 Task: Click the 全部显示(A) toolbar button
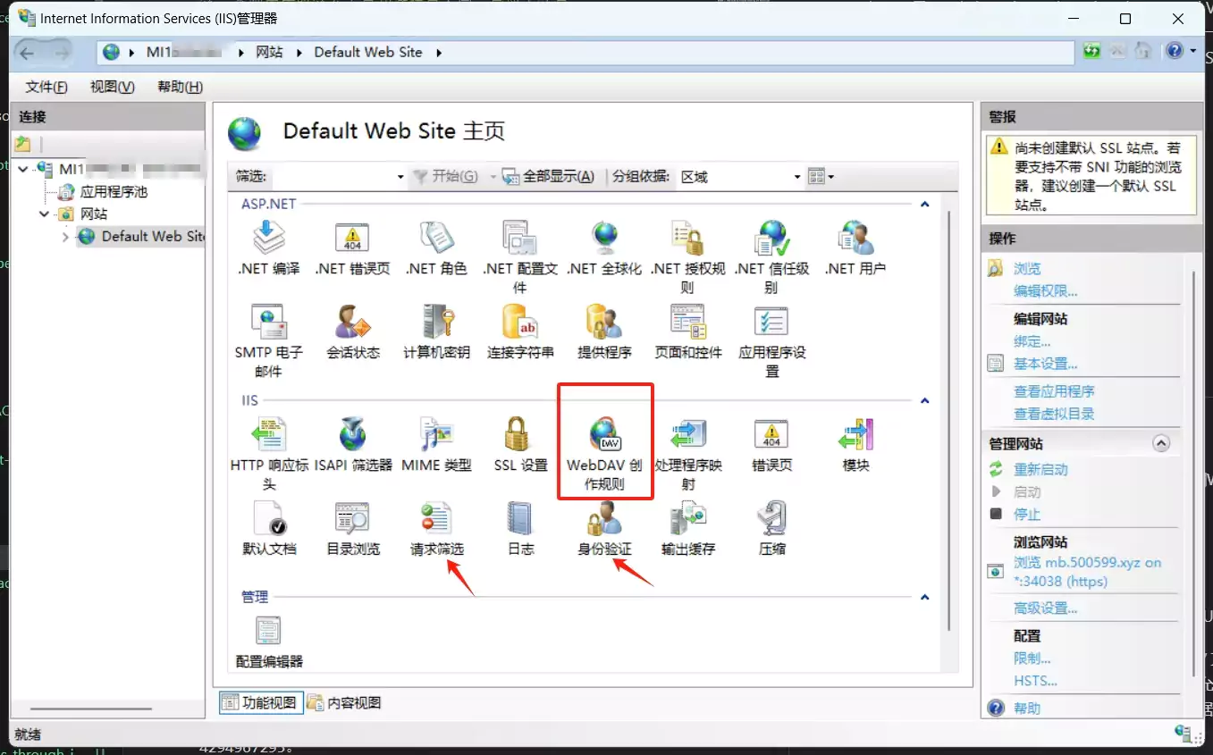tap(548, 177)
